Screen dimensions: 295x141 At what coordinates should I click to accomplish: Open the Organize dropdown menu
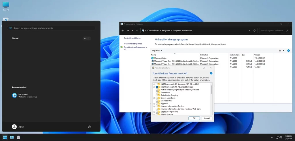point(157,51)
